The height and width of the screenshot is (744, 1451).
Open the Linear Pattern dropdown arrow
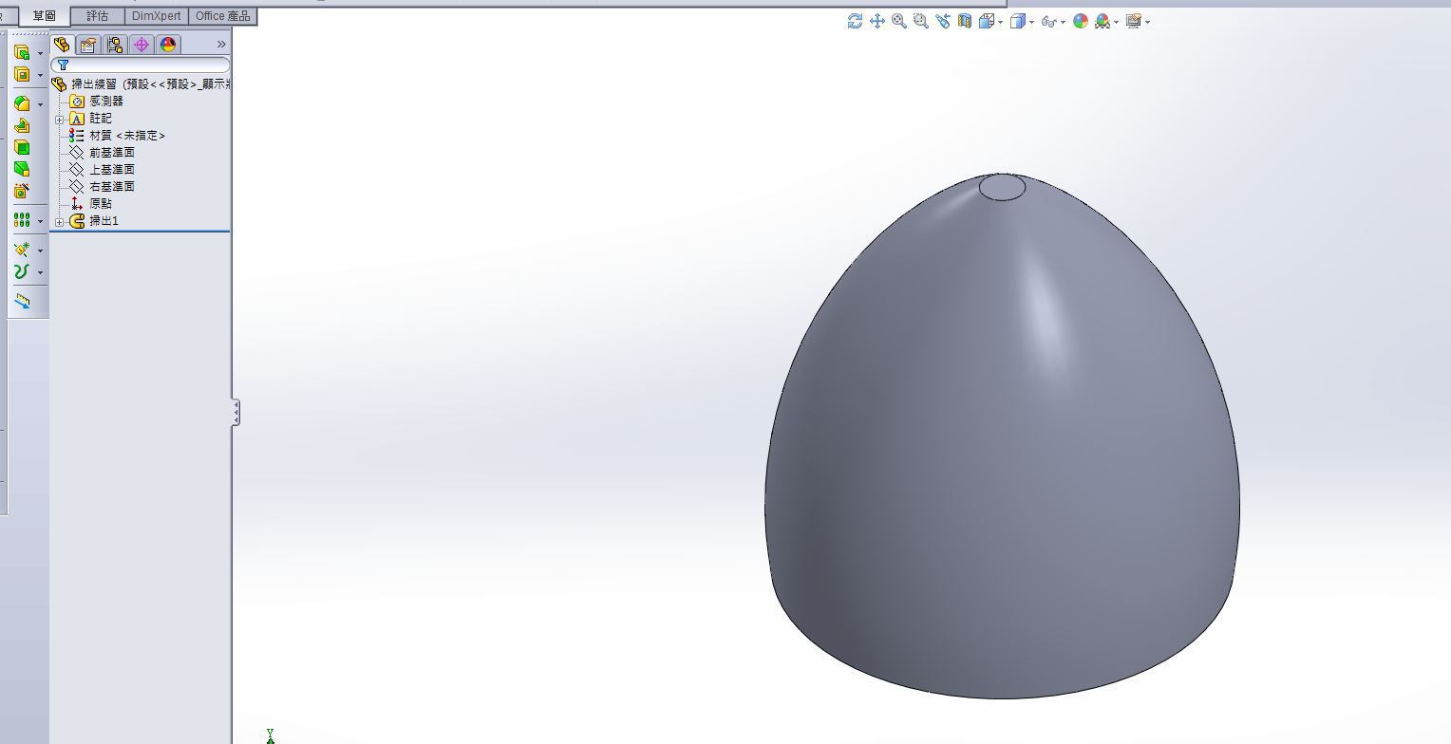[40, 221]
